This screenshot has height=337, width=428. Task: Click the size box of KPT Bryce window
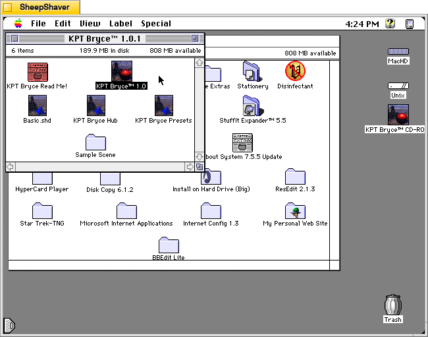click(x=200, y=167)
